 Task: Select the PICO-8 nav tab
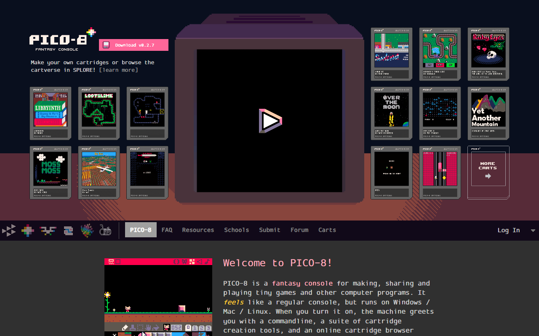[141, 230]
